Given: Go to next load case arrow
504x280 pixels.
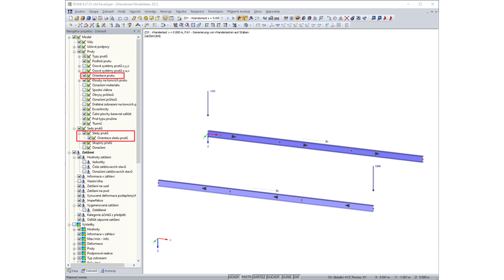Looking at the screenshot, I should (x=233, y=19).
